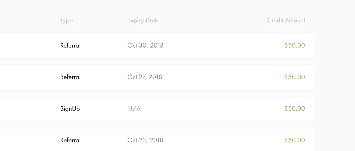This screenshot has height=151, width=355.
Task: Click the Oct 27, 2018 expiry date
Action: 145,77
